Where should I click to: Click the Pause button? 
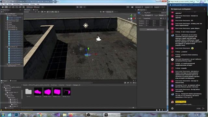[81, 7]
